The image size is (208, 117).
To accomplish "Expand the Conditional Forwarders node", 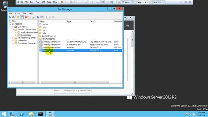I will pos(13,43).
